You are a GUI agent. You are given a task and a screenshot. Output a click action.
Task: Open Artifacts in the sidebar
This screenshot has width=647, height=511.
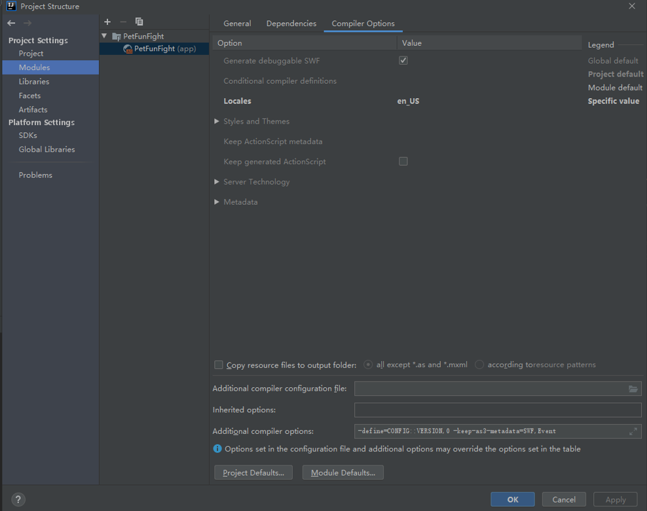33,110
